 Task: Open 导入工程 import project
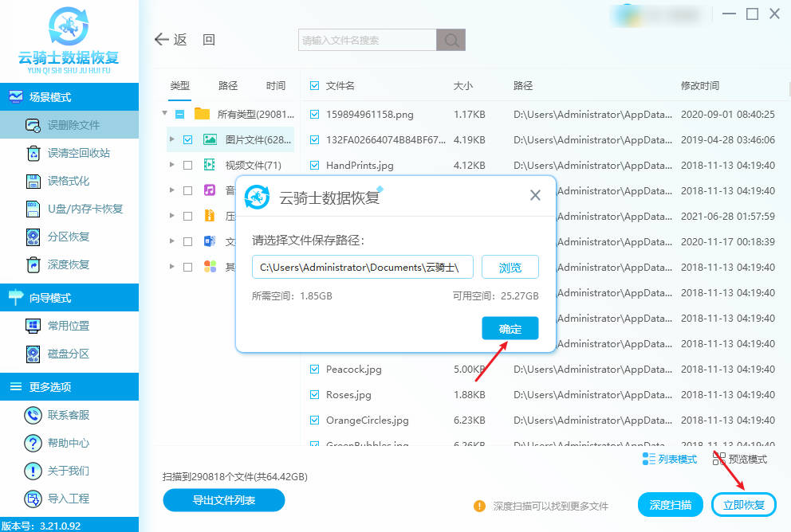(33, 499)
